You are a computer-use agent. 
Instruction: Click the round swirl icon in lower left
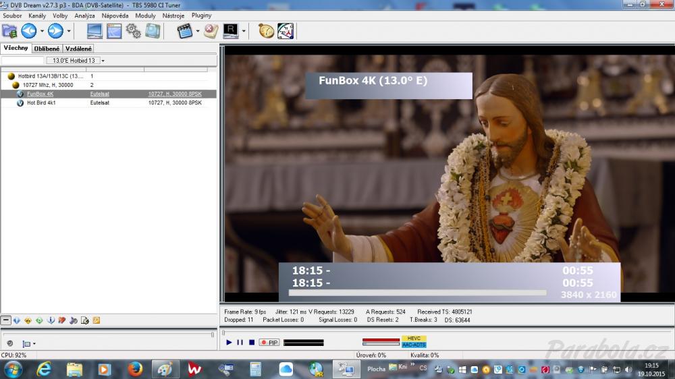tap(9, 343)
